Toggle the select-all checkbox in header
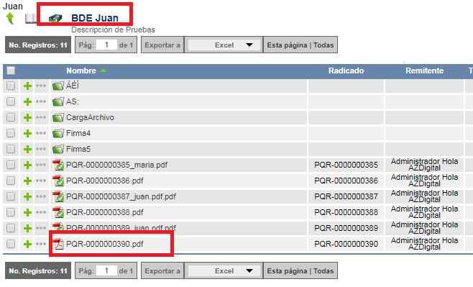 pos(11,70)
